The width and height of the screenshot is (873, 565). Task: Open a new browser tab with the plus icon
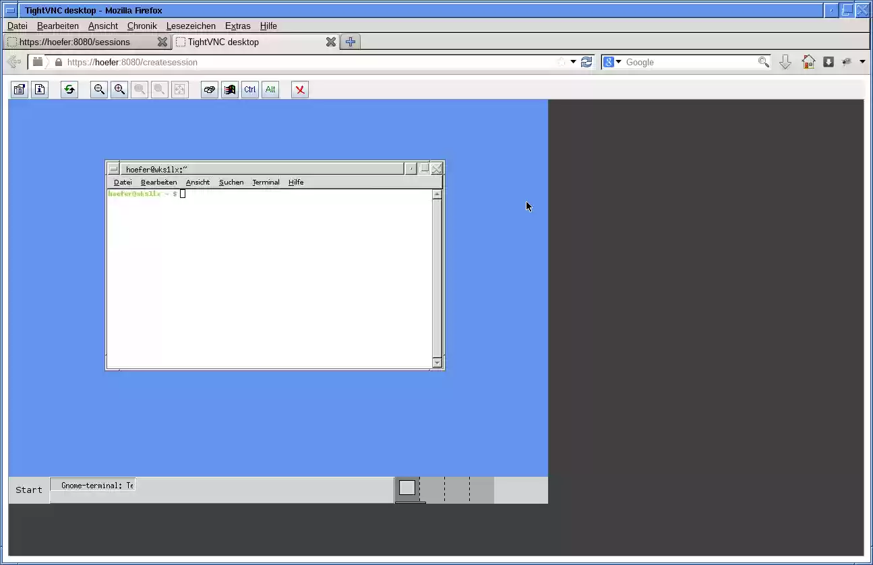tap(350, 42)
